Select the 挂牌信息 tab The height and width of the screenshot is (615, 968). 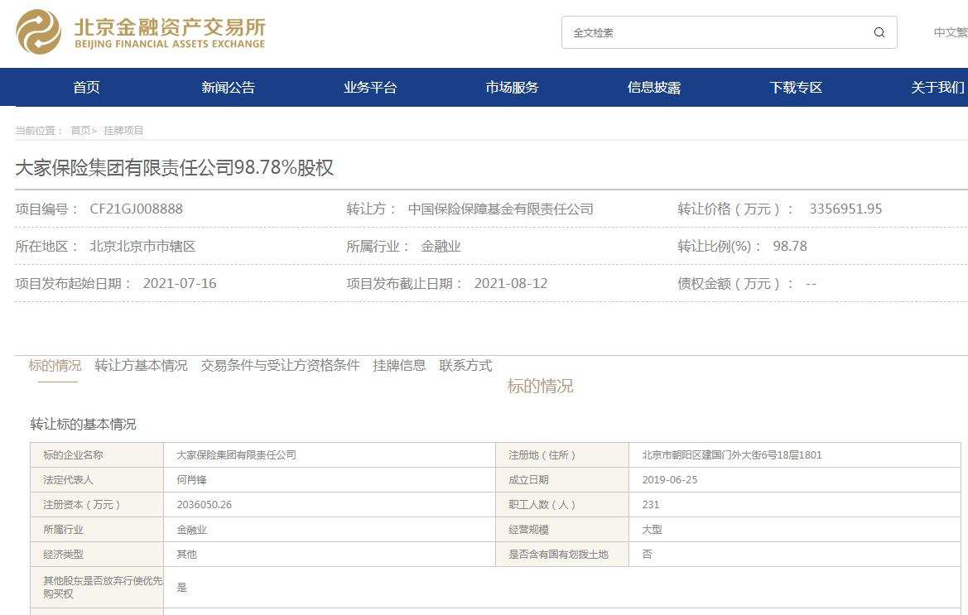(x=399, y=365)
